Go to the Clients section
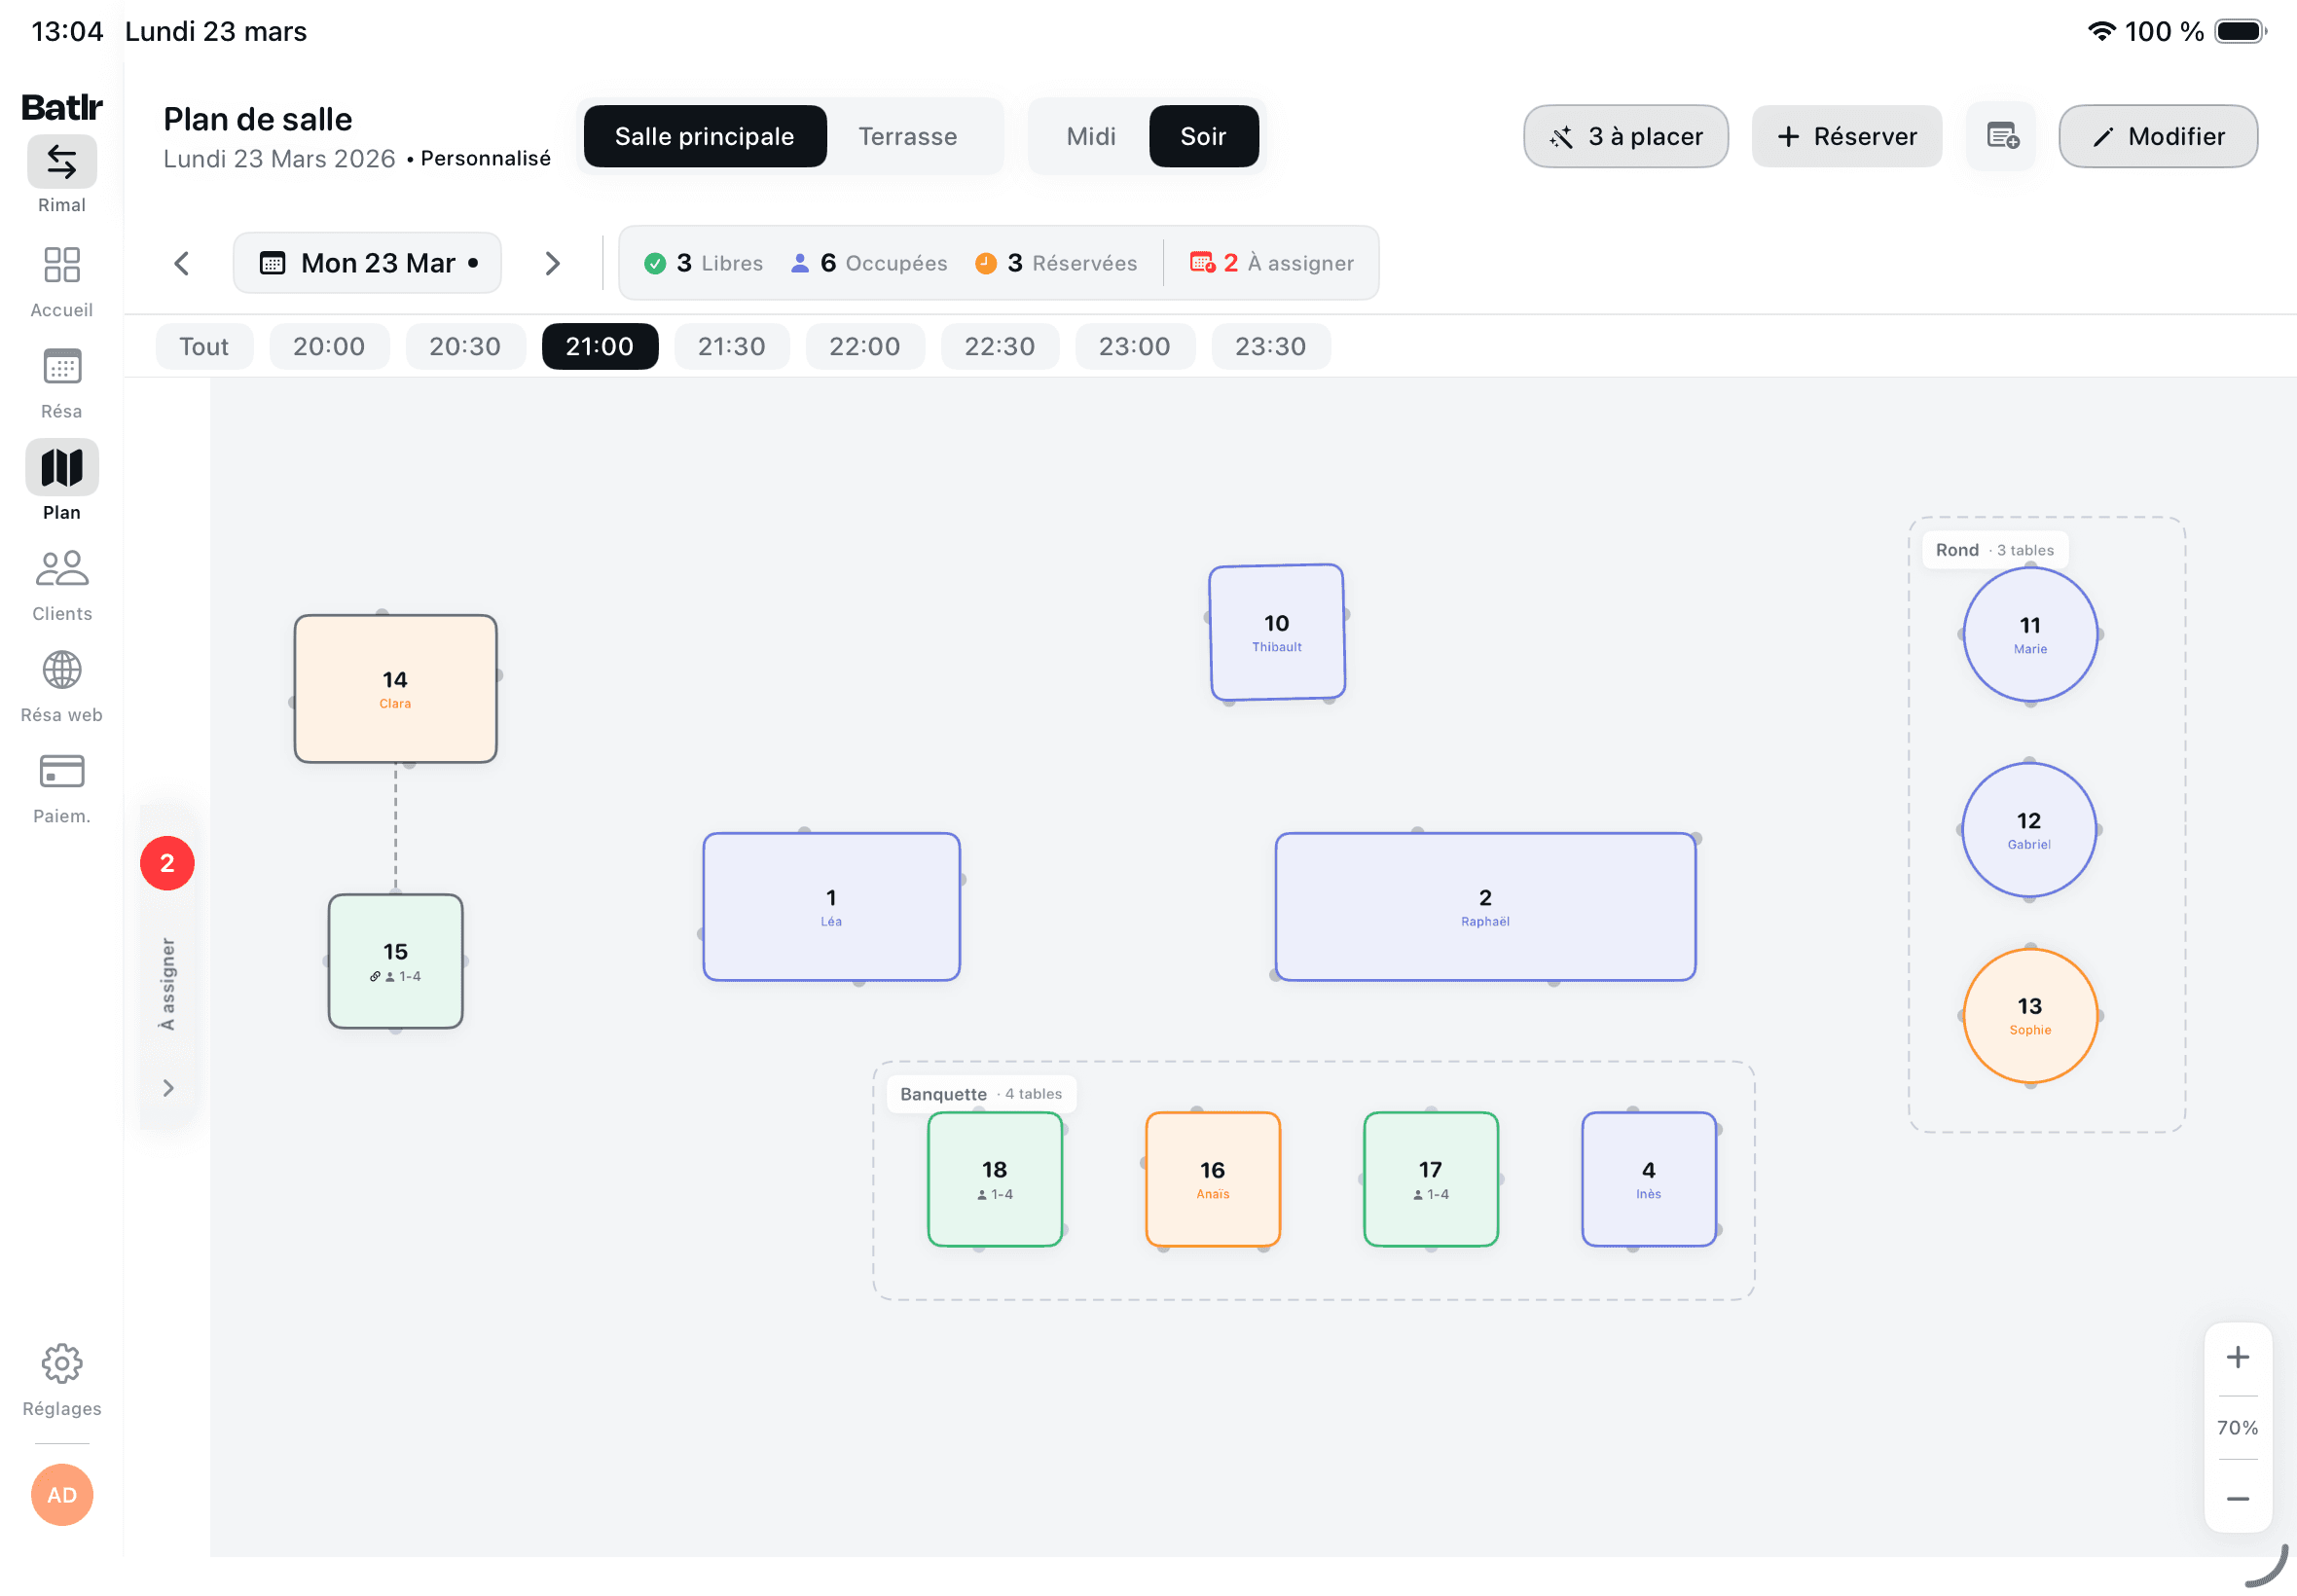The height and width of the screenshot is (1596, 2297). click(62, 570)
